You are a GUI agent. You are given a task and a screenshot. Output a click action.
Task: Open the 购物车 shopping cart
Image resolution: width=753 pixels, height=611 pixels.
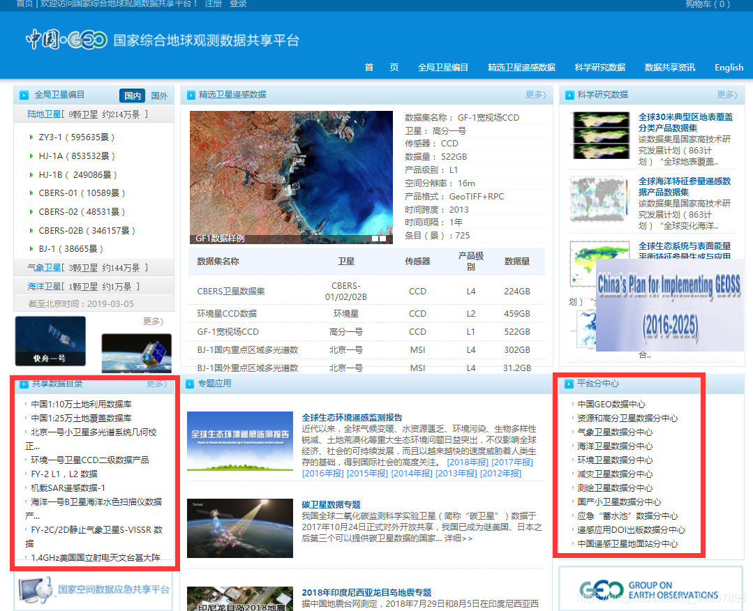(708, 4)
